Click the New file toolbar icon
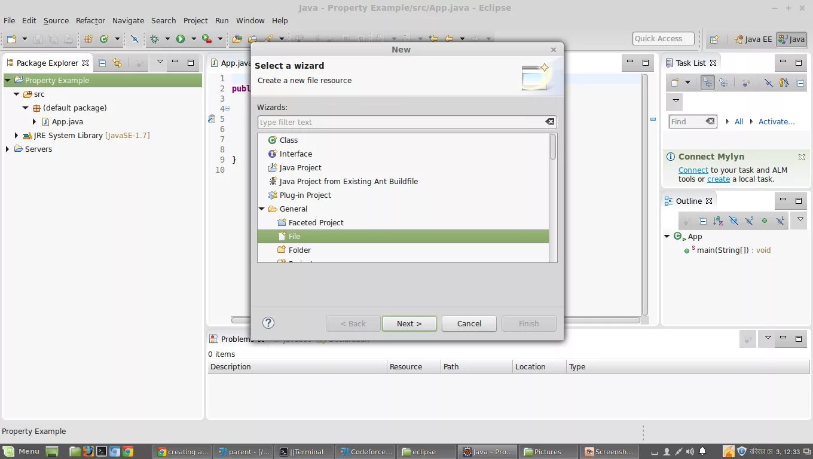The width and height of the screenshot is (813, 459). [11, 39]
